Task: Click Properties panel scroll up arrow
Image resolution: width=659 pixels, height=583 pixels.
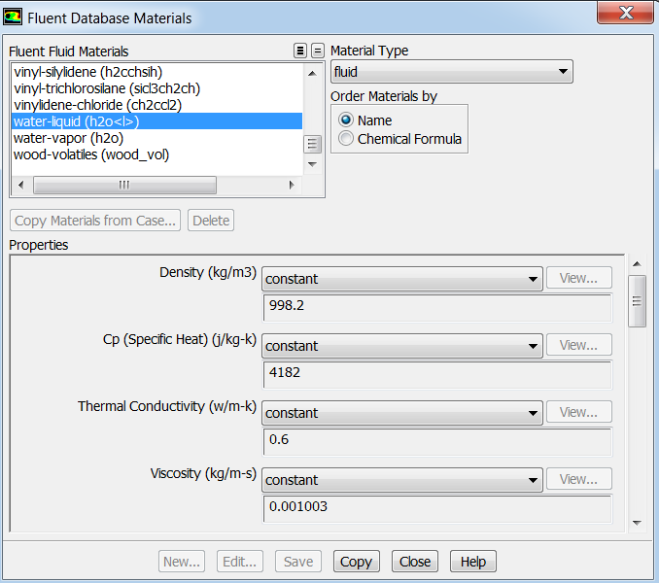Action: tap(638, 263)
